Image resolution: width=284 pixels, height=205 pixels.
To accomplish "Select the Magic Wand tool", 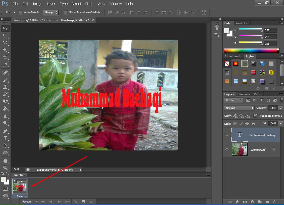I will (x=5, y=50).
